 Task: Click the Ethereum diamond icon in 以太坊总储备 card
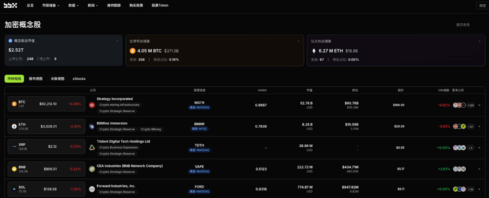(314, 51)
